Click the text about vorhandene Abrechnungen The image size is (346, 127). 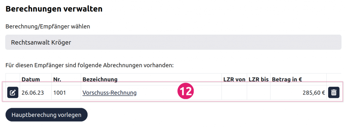coord(90,66)
